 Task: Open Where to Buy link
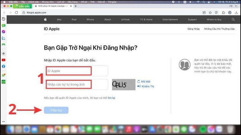(x=214, y=20)
